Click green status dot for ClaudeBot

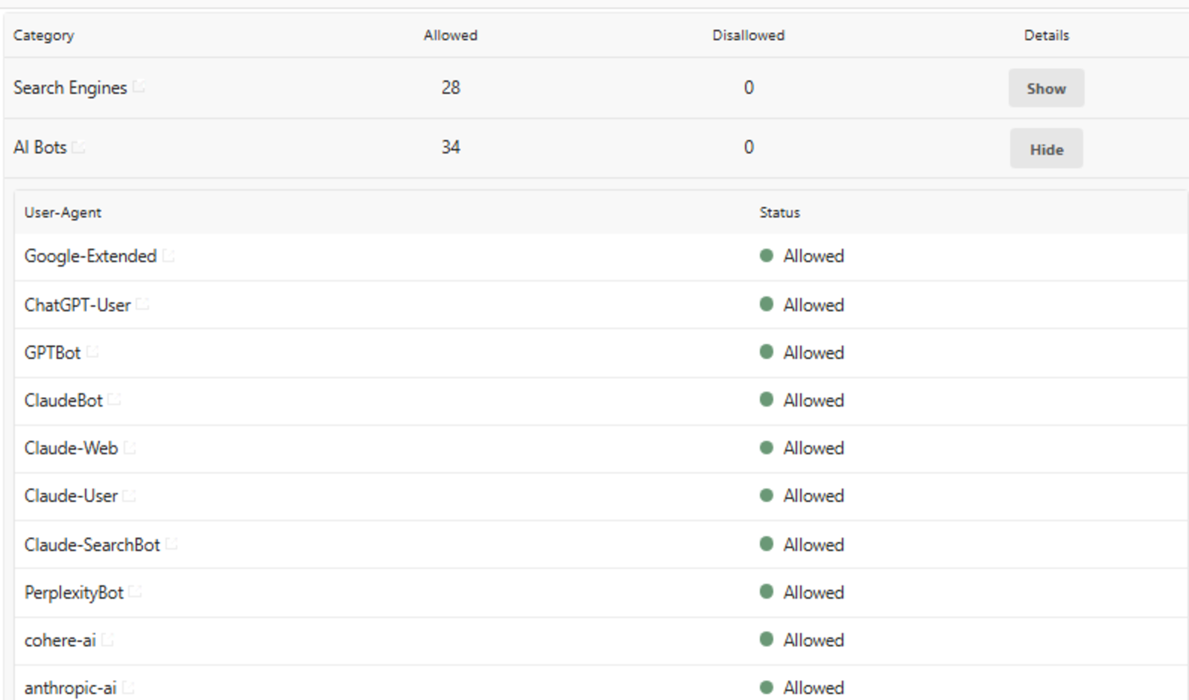click(x=766, y=399)
